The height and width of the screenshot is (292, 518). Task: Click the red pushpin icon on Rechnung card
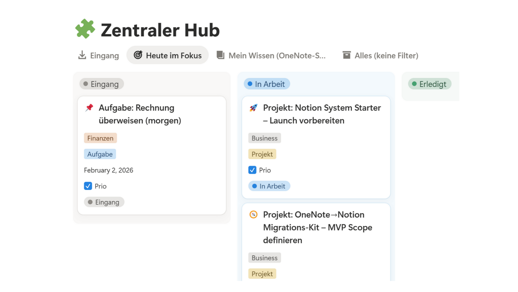(x=89, y=108)
